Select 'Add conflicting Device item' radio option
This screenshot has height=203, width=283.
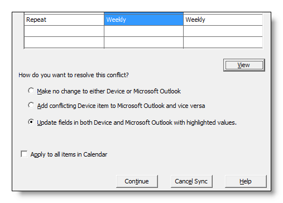pos(31,105)
